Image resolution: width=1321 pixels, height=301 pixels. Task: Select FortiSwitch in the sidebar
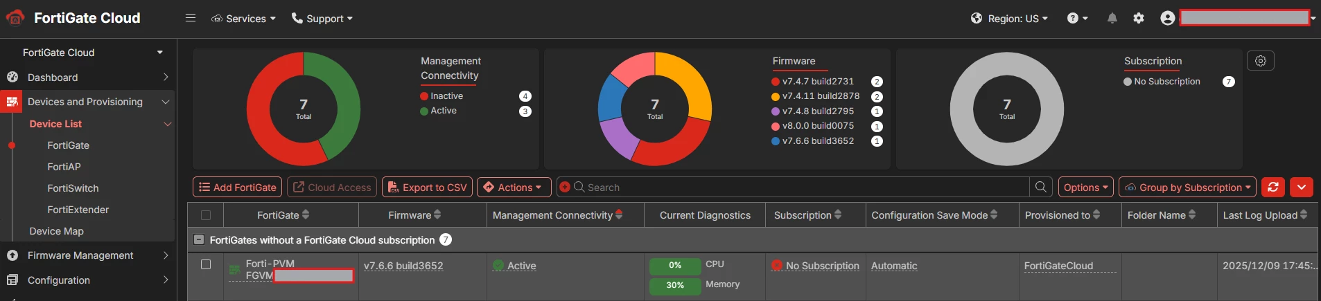coord(73,188)
